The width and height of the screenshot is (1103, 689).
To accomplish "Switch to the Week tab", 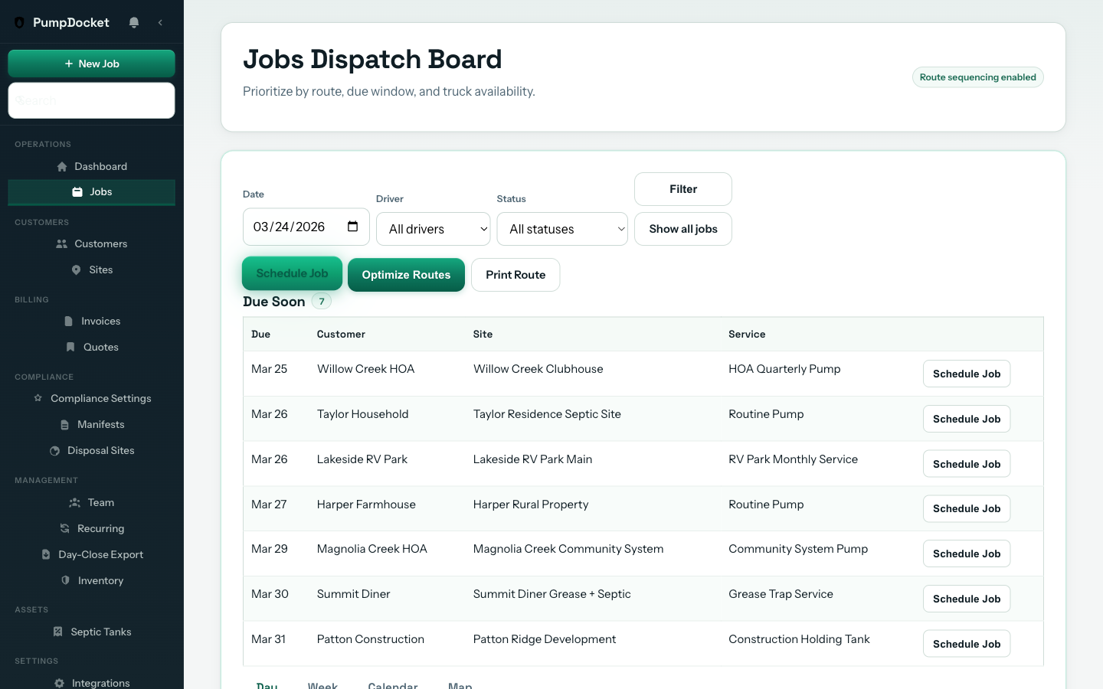I will (x=322, y=685).
